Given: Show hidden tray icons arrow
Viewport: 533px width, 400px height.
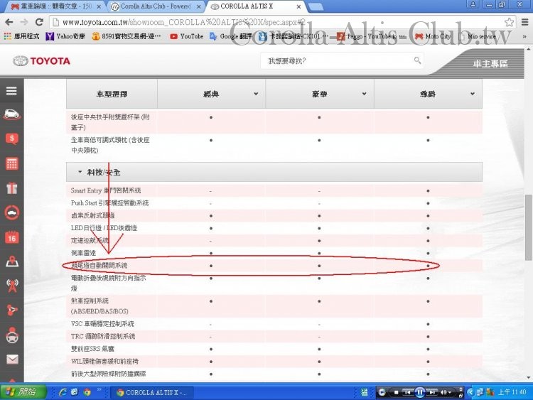Looking at the screenshot, I should point(470,392).
